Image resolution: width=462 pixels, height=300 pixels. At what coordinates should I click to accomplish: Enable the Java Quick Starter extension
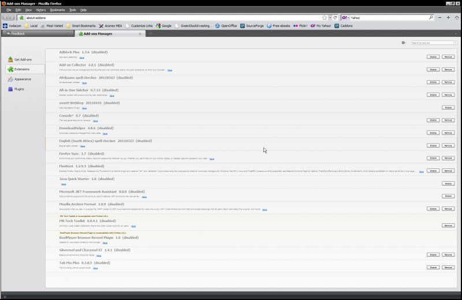pos(448,183)
